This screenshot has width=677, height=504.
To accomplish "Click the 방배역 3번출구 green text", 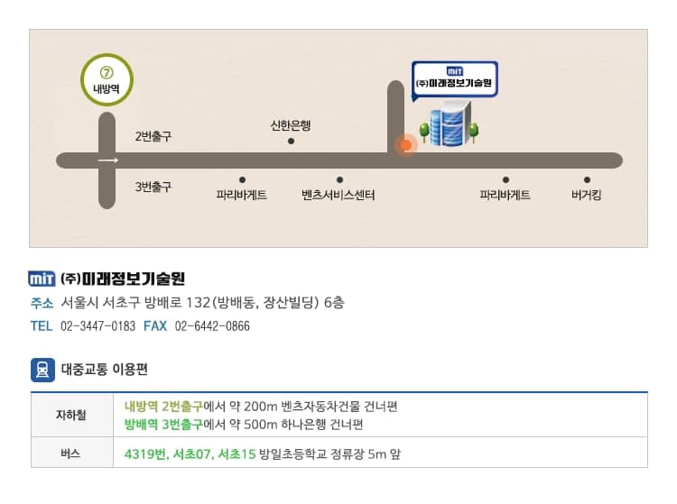I will [163, 425].
